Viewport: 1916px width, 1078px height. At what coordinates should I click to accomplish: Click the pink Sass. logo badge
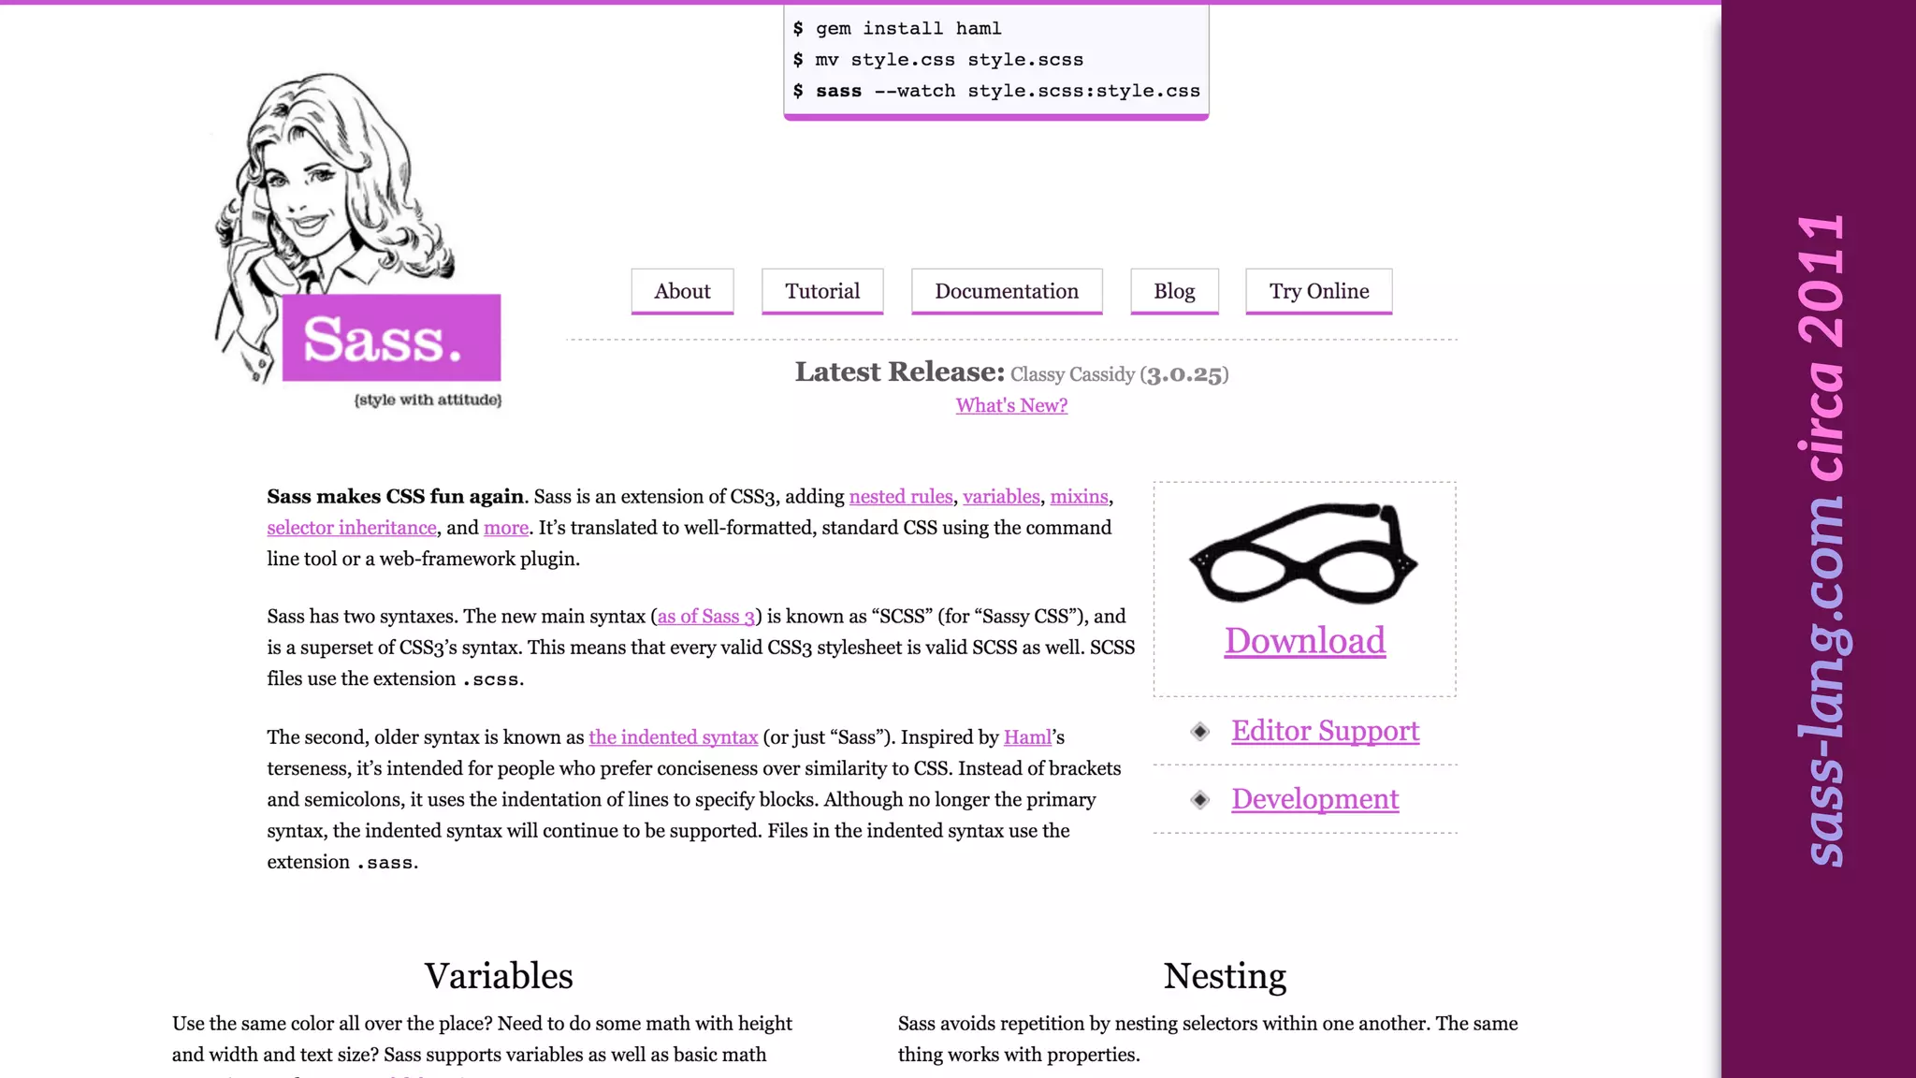(x=391, y=339)
